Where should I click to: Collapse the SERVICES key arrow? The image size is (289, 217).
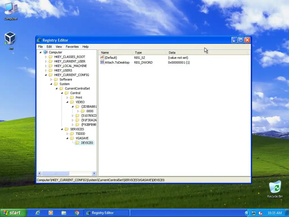click(x=62, y=129)
